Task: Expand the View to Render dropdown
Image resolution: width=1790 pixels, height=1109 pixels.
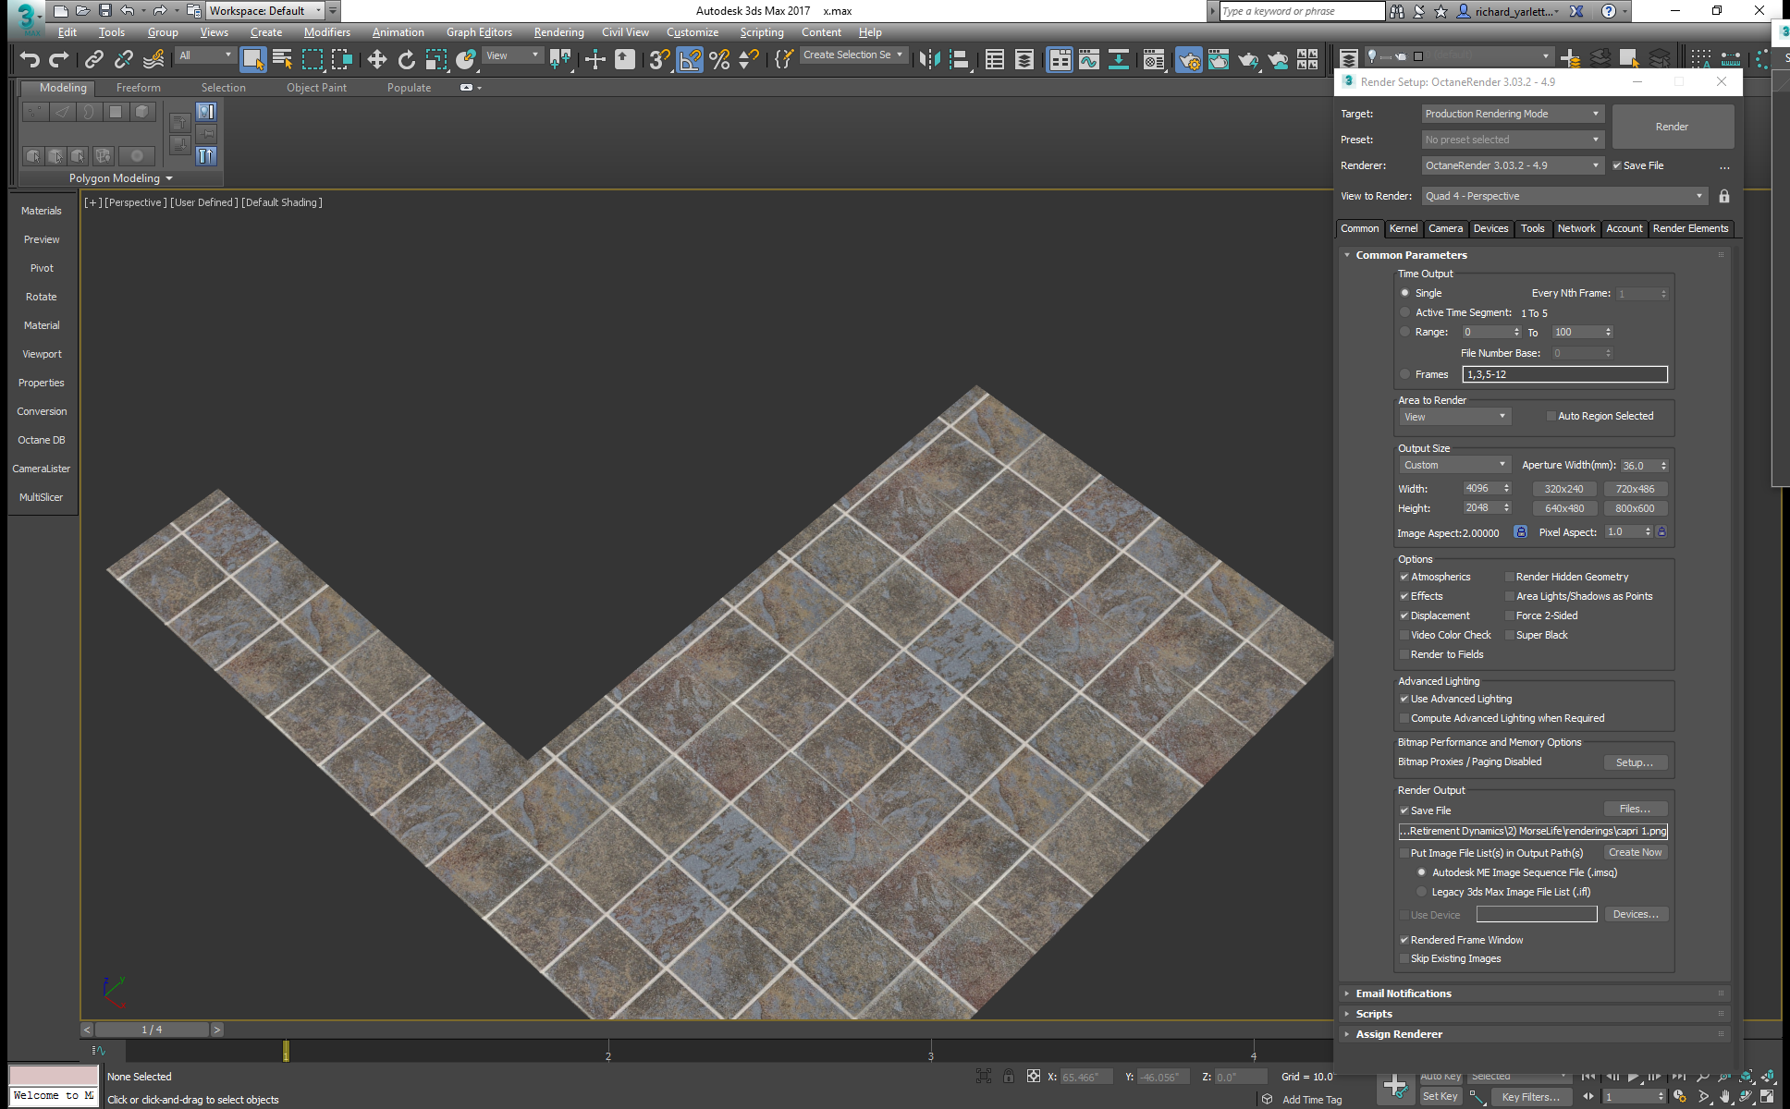Action: coord(1563,196)
